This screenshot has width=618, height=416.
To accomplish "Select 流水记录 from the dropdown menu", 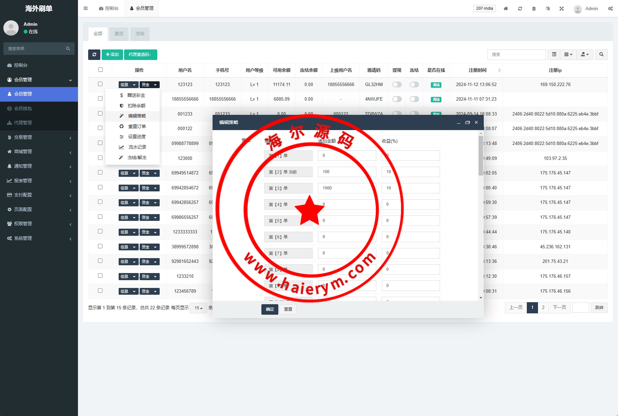I will (137, 147).
